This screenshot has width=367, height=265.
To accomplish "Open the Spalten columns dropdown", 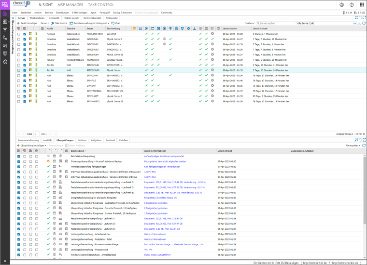I will click(250, 23).
